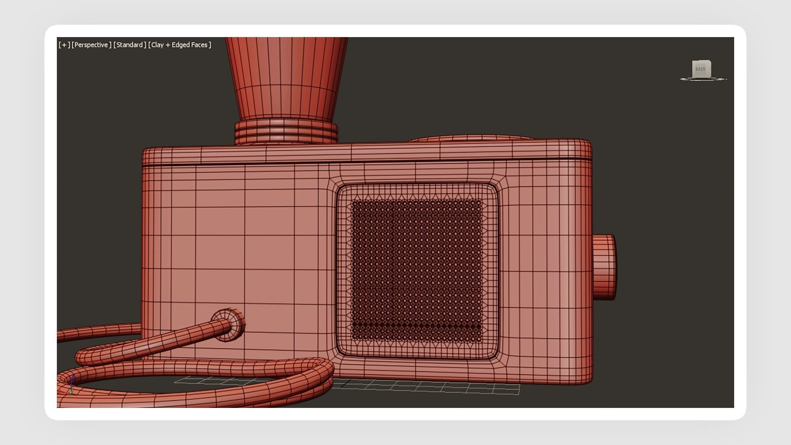Click the home grid beneath the model
The width and height of the screenshot is (791, 445).
[433, 388]
